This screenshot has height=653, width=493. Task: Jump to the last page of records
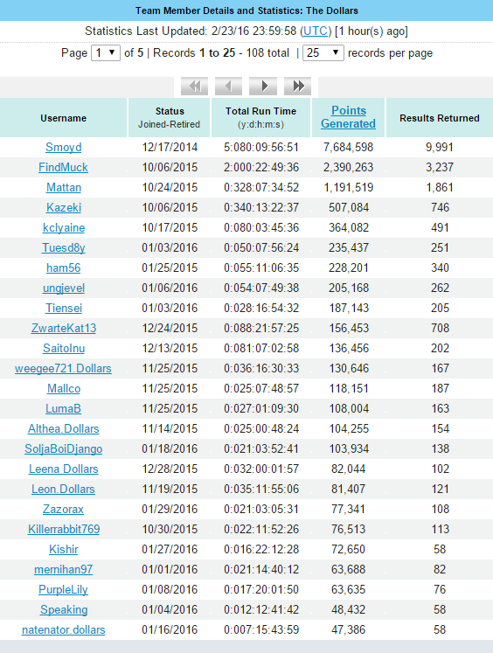297,87
